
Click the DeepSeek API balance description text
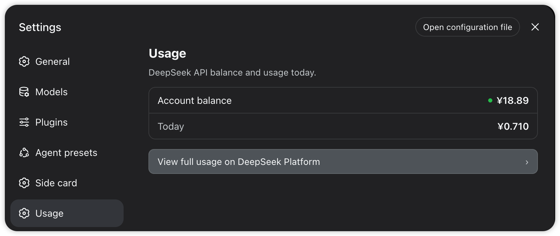tap(232, 72)
